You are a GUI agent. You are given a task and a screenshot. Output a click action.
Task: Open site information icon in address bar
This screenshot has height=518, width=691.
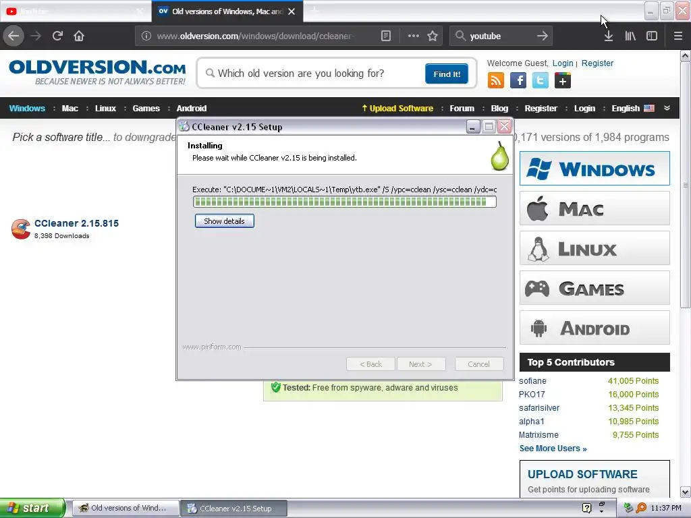[x=146, y=36]
